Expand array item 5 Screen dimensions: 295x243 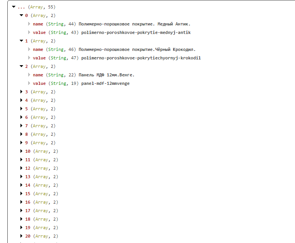[22, 109]
